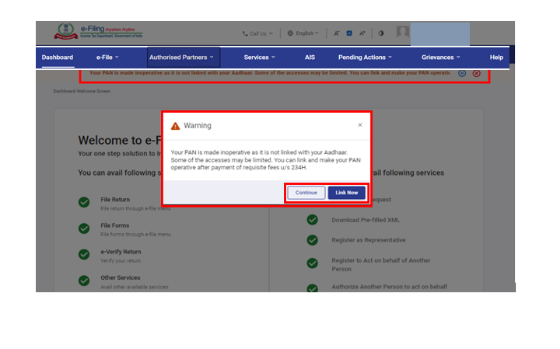Image resolution: width=560 pixels, height=349 pixels.
Task: Open the English language dropdown
Action: tap(303, 33)
